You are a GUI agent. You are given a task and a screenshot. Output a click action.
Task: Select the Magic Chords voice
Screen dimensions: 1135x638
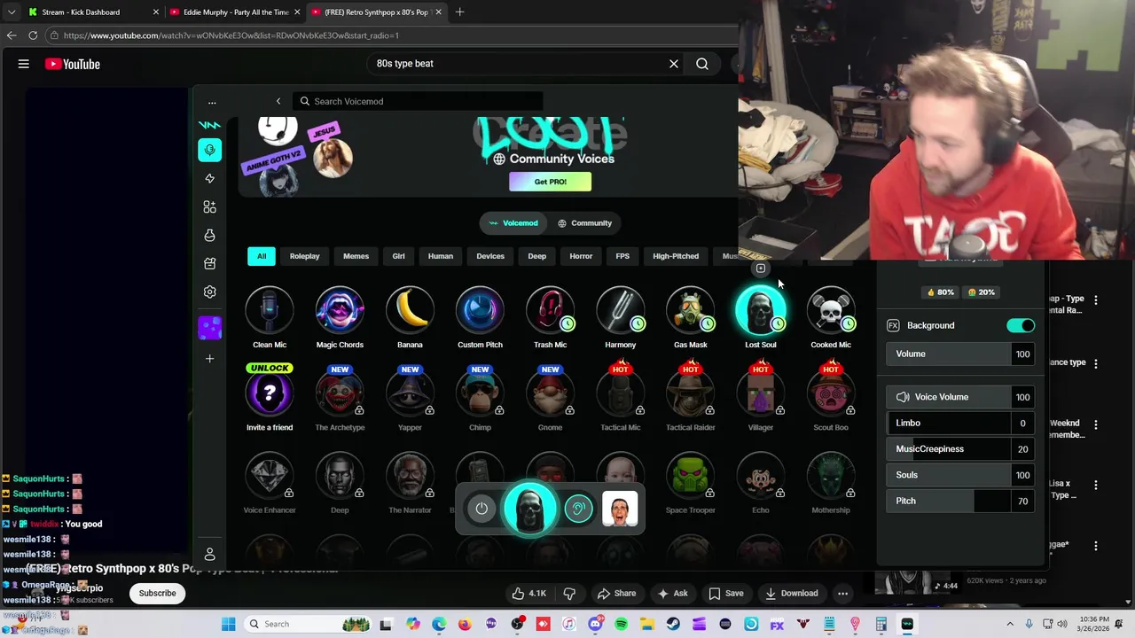coord(340,310)
